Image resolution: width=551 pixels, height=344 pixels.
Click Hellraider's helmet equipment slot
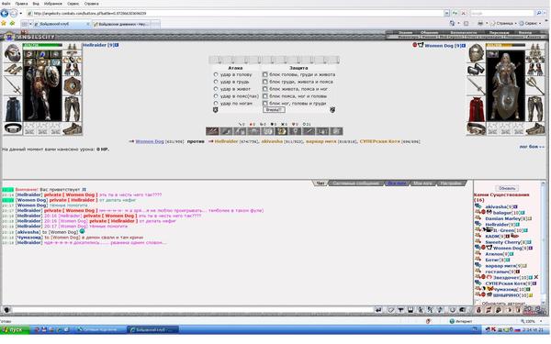tap(12, 53)
